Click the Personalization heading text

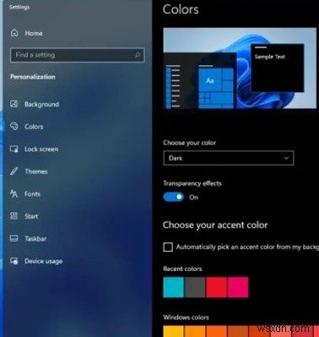coord(33,77)
